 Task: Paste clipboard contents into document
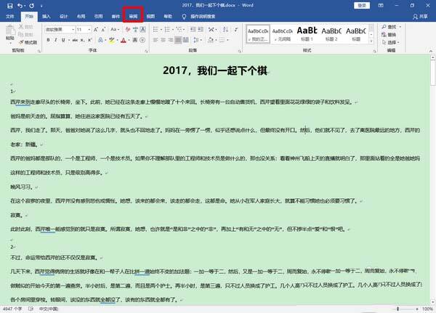click(x=10, y=32)
